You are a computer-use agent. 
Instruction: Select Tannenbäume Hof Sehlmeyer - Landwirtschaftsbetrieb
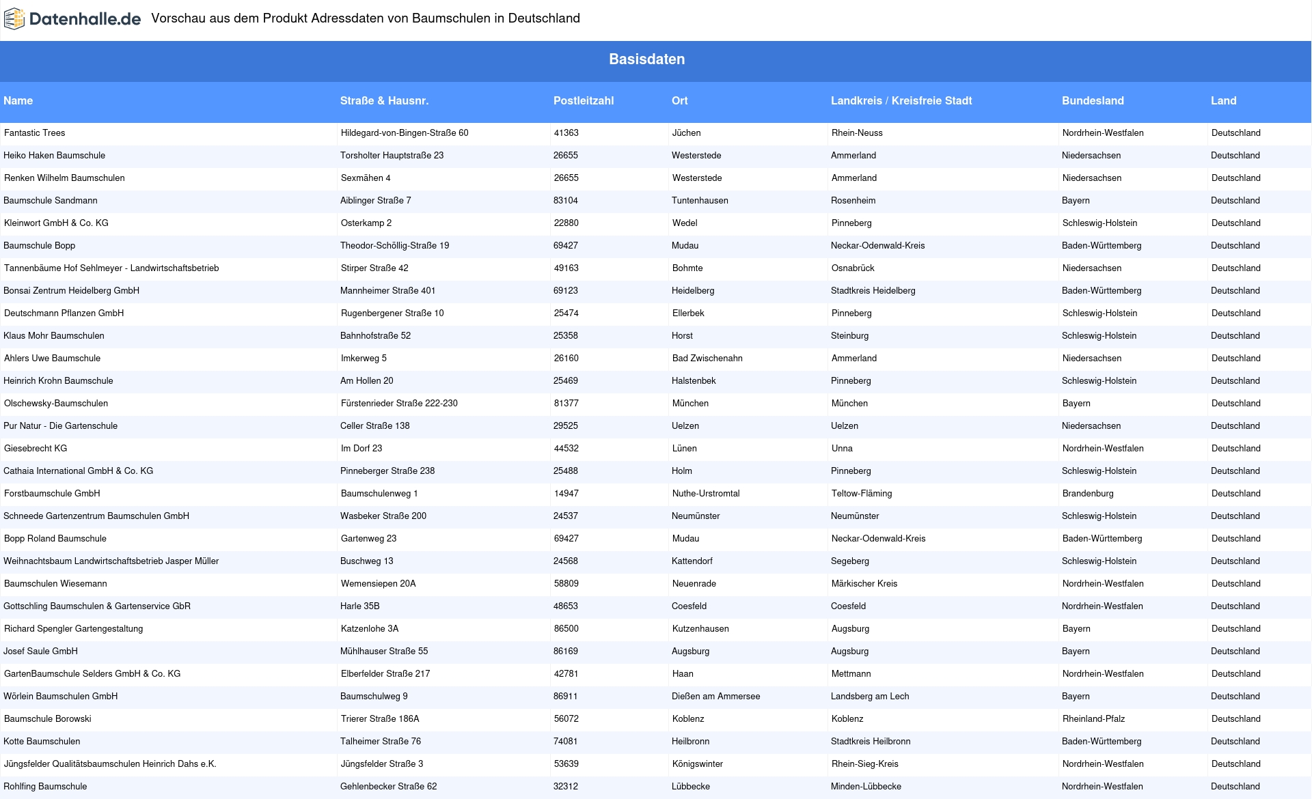tap(111, 268)
